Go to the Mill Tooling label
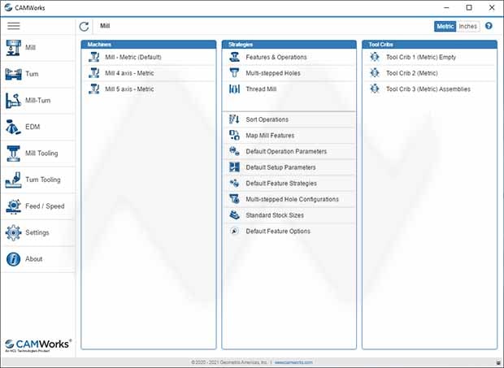Screen dimensions: 504x368 (41, 154)
